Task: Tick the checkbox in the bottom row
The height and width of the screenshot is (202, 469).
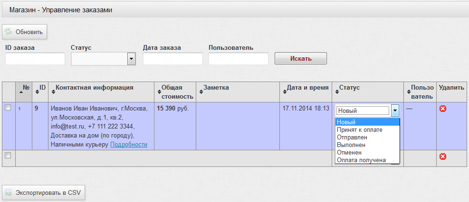Action: point(8,155)
